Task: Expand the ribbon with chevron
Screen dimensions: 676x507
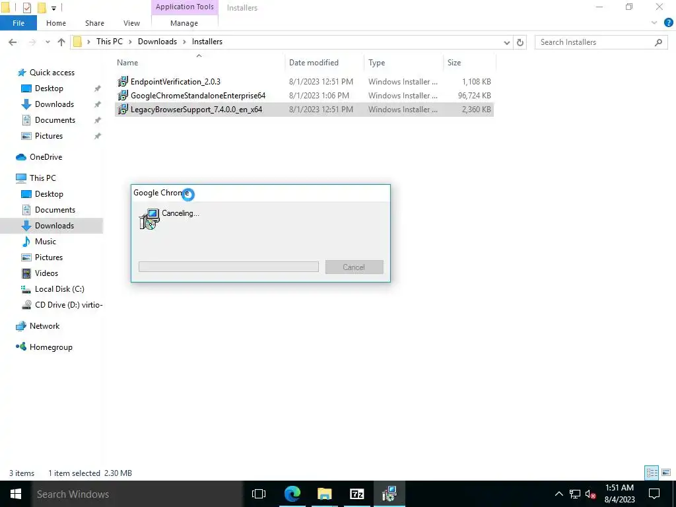Action: pos(654,23)
